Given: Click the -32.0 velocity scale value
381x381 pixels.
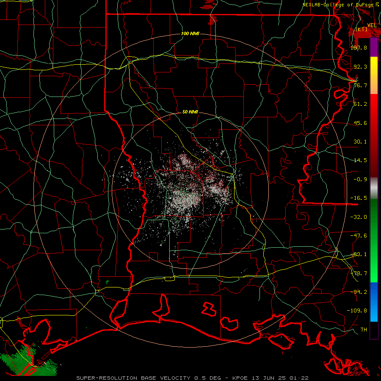Looking at the screenshot, I should [x=359, y=217].
